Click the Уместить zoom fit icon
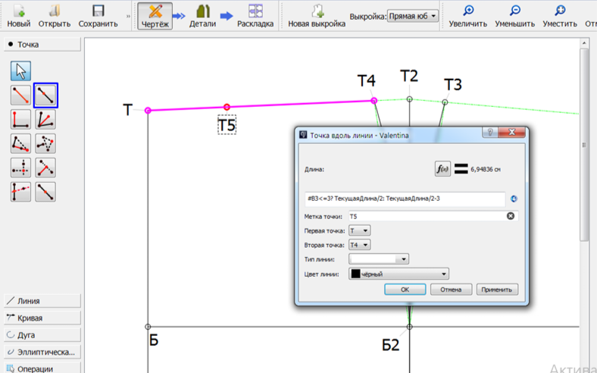The height and width of the screenshot is (373, 597). (x=560, y=11)
